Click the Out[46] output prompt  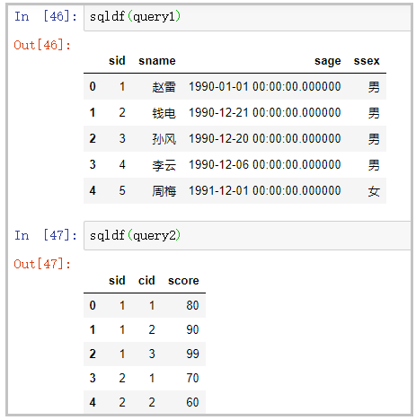(x=42, y=45)
